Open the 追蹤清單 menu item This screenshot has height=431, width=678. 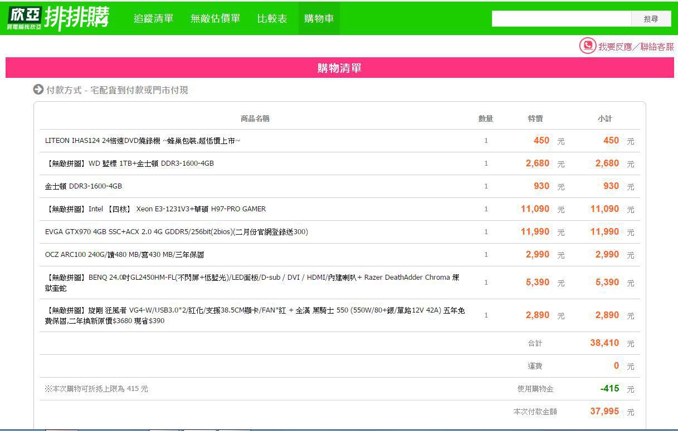coord(154,18)
